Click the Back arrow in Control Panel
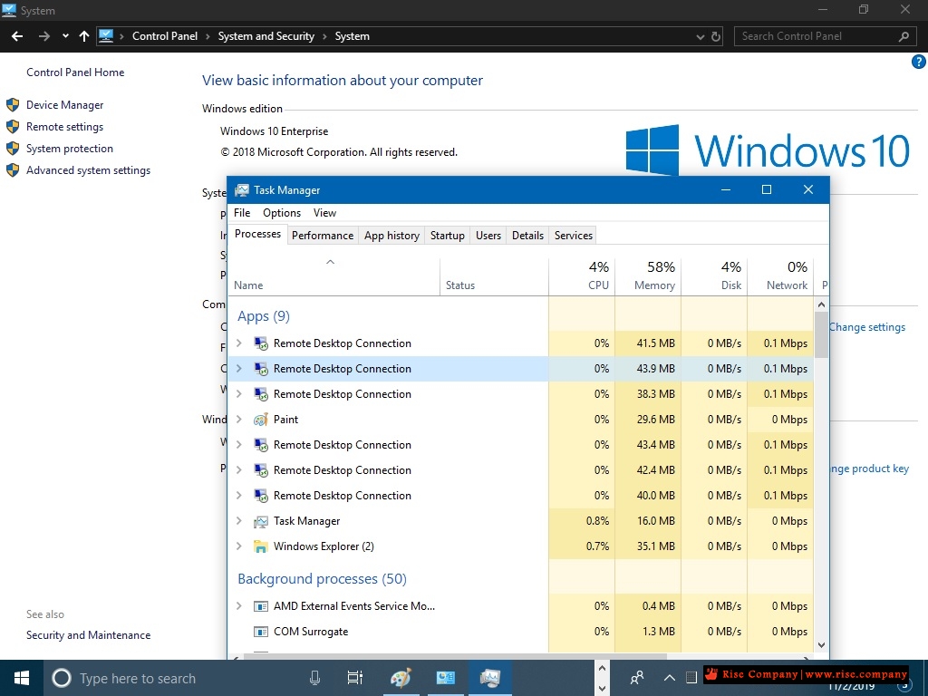The image size is (928, 696). tap(17, 36)
